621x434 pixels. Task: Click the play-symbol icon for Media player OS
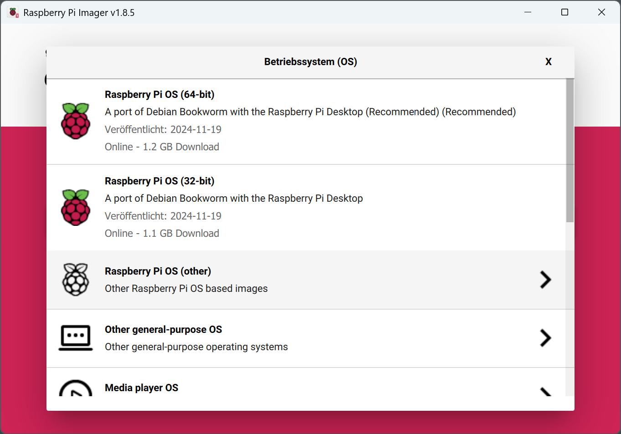[76, 390]
